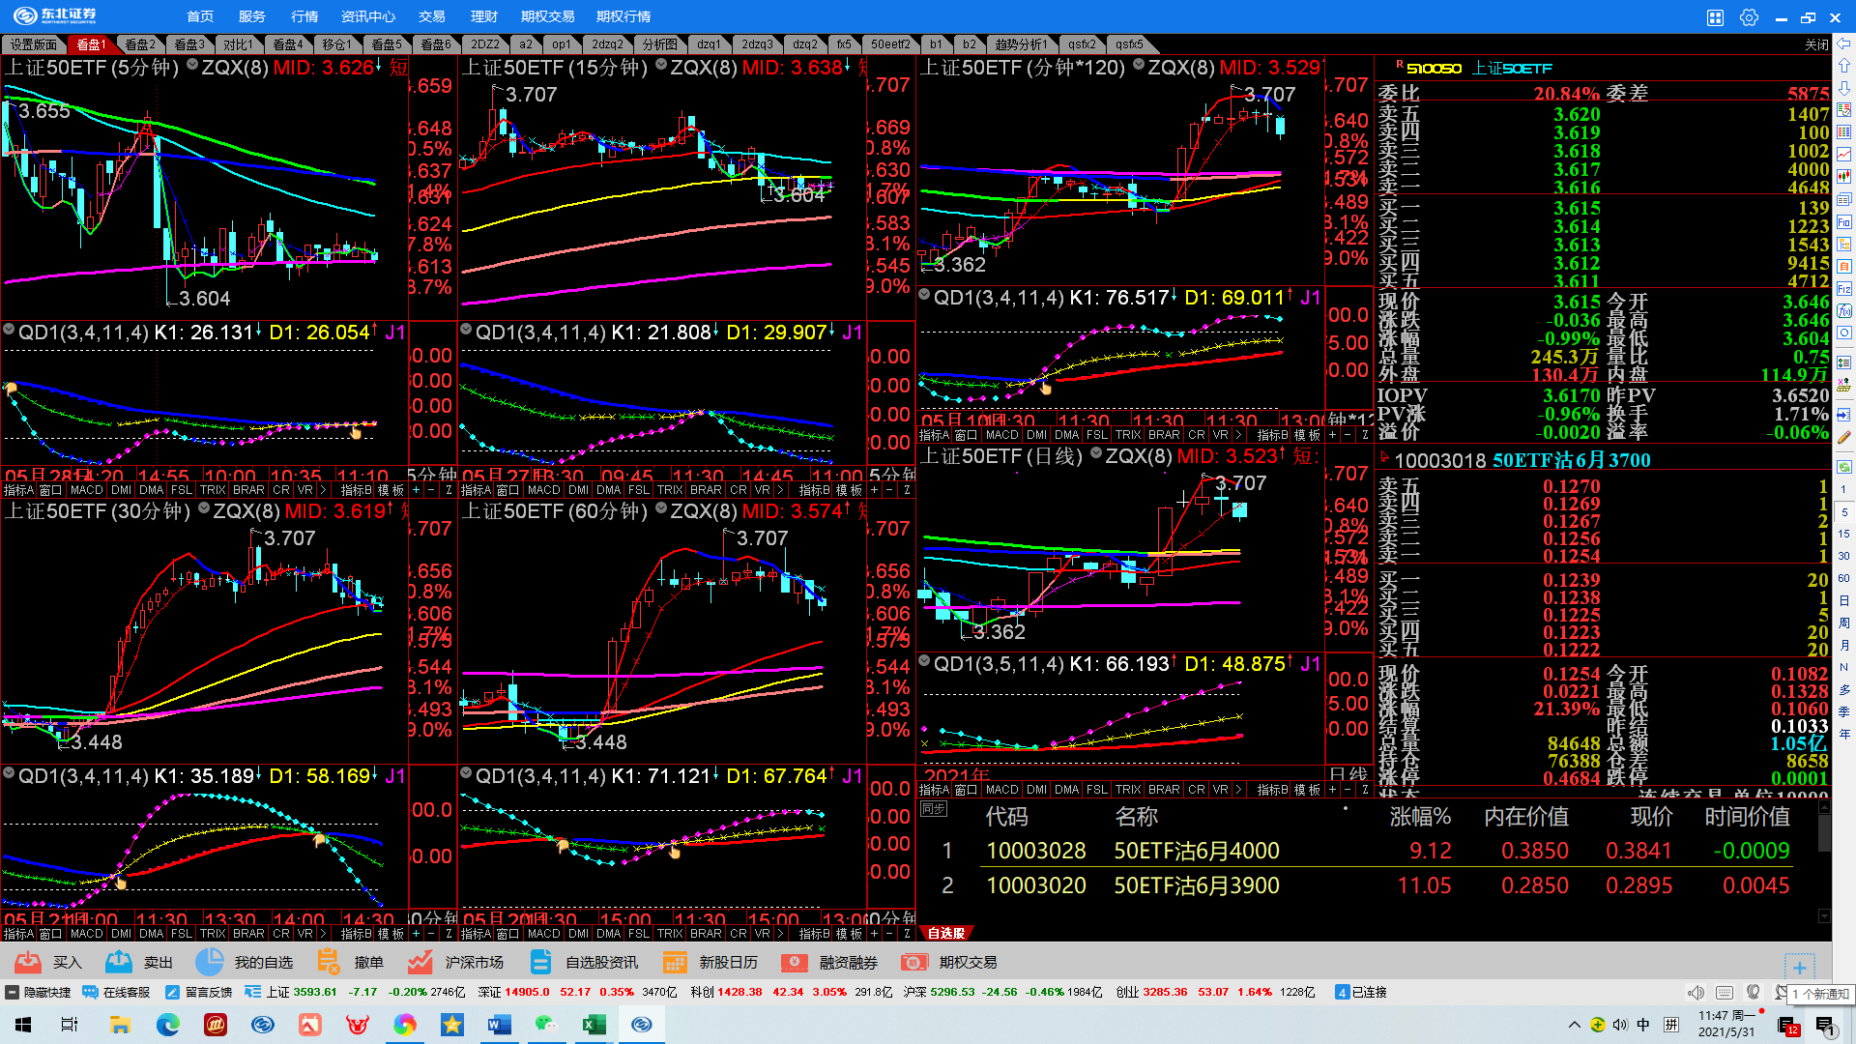Click the 买入 (buy) icon
Screen dimensions: 1856x1044
click(x=29, y=962)
